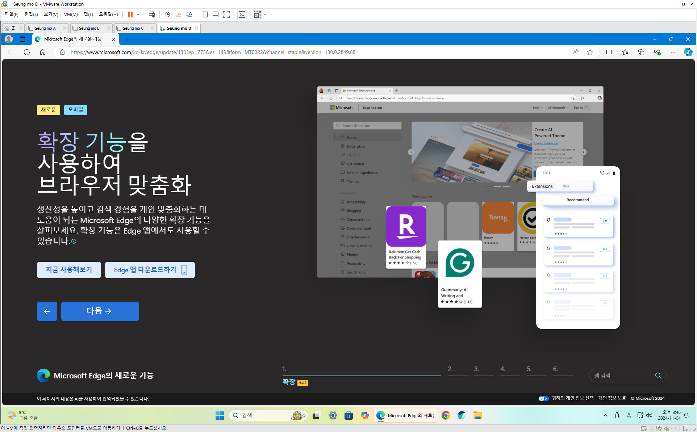Image resolution: width=697 pixels, height=432 pixels.
Task: Switch to Seung mo B tab
Action: pyautogui.click(x=89, y=28)
